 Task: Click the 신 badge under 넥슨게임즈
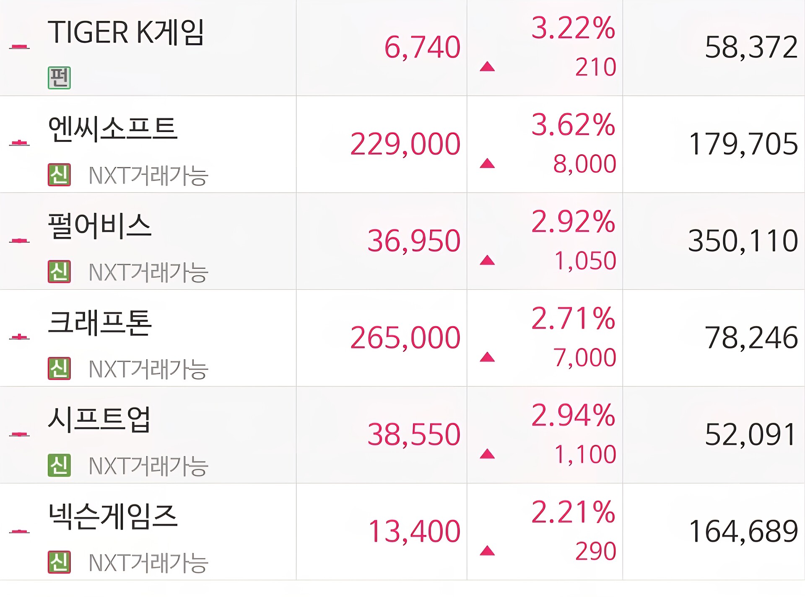click(x=59, y=562)
